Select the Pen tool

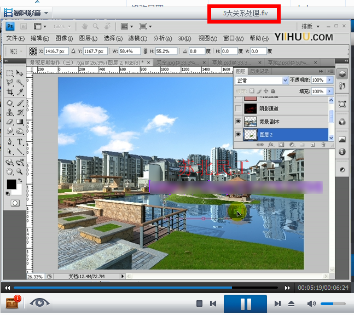pyautogui.click(x=9, y=142)
